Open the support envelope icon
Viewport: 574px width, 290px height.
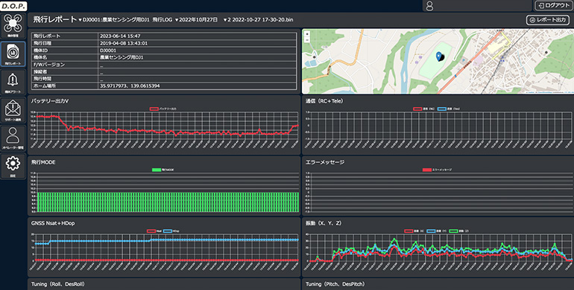point(13,110)
